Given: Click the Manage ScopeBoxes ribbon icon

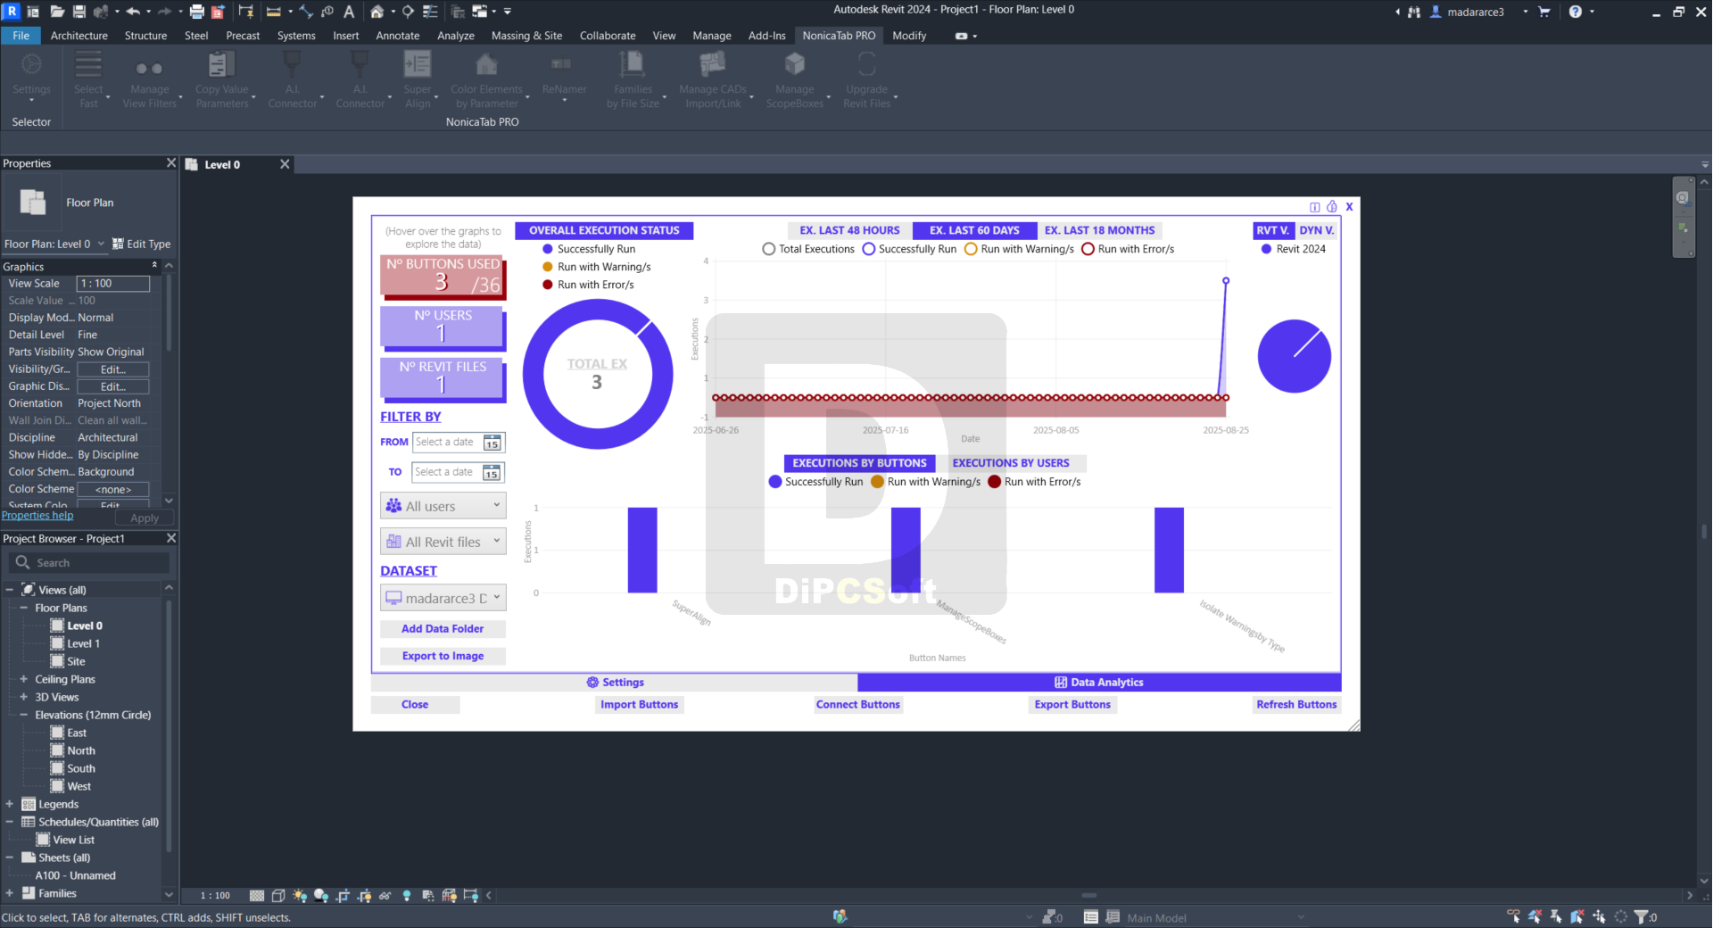Looking at the screenshot, I should (x=794, y=64).
